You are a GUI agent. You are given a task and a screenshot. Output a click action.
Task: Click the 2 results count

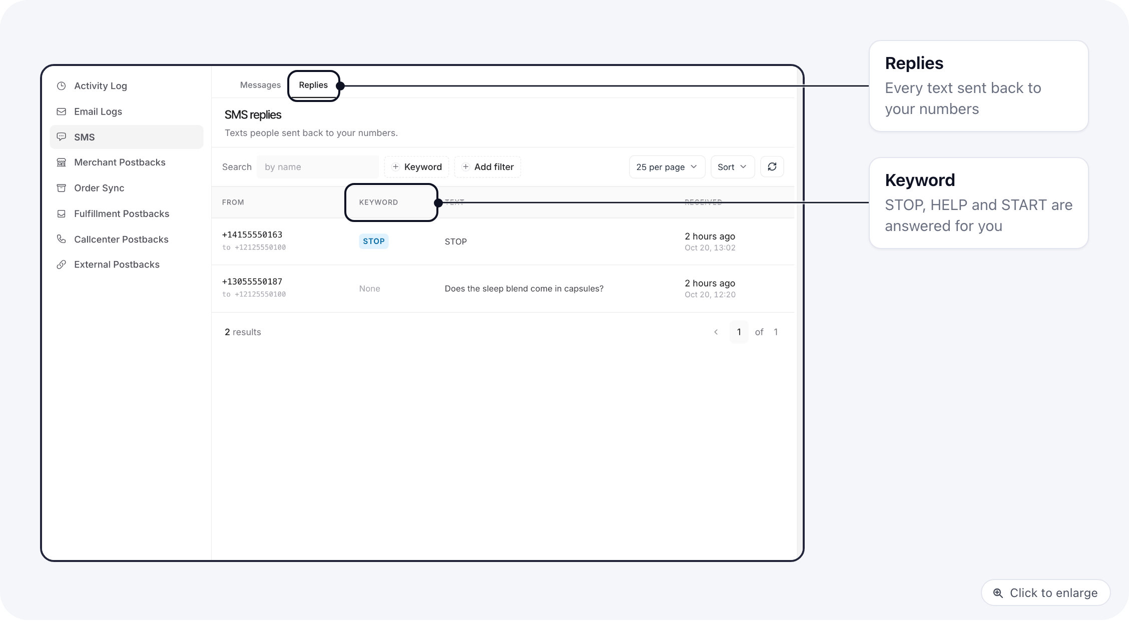click(x=243, y=332)
